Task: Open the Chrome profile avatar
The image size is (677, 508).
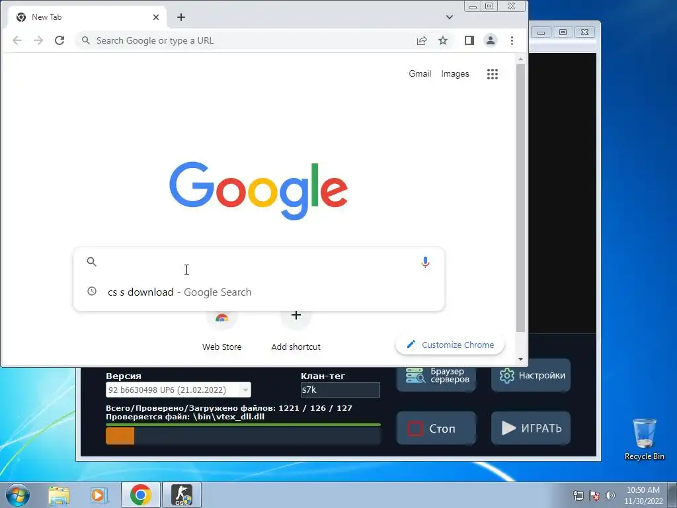Action: pos(491,40)
